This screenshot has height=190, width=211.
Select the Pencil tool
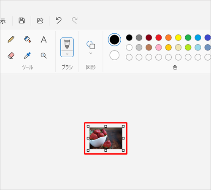11,39
